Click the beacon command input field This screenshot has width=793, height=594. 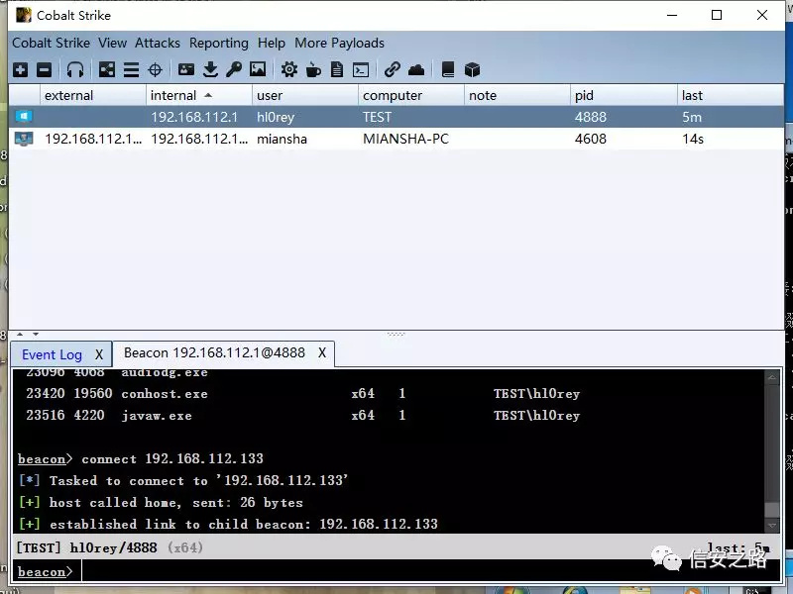[431, 571]
